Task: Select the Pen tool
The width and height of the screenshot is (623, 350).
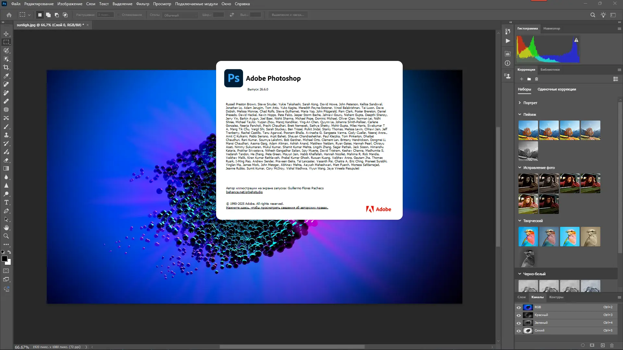Action: tap(6, 211)
